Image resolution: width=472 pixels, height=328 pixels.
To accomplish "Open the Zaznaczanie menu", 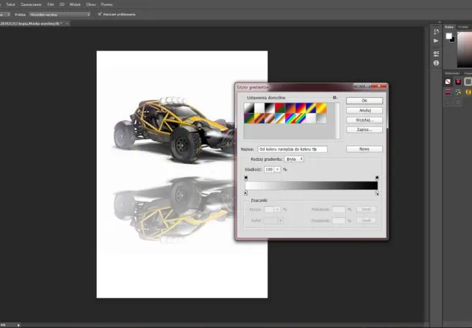I will tap(31, 5).
